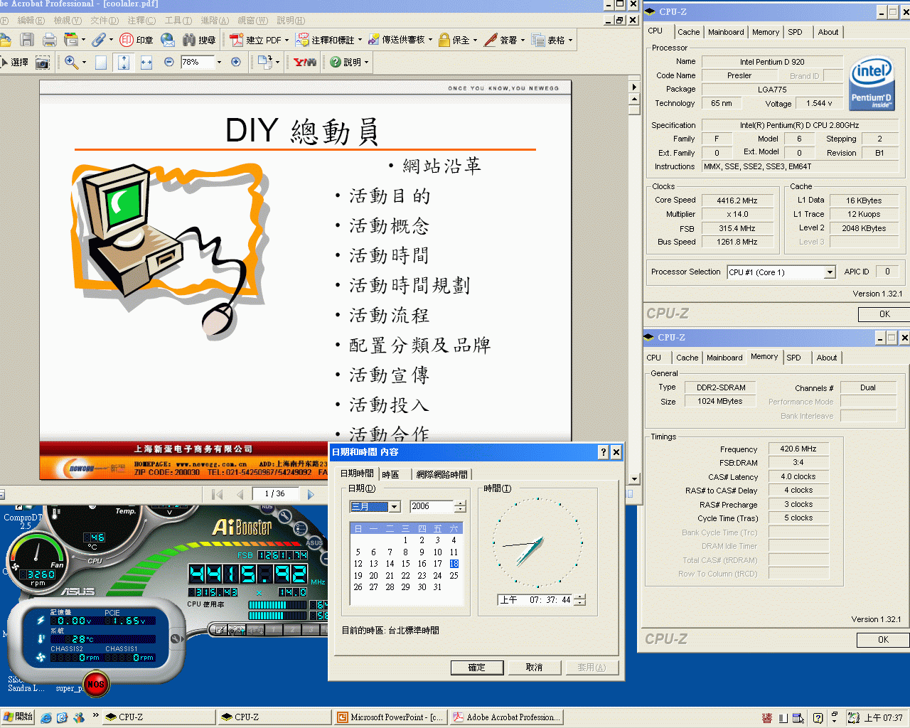Image resolution: width=910 pixels, height=728 pixels.
Task: Click the plus zoom in button
Action: point(236,62)
